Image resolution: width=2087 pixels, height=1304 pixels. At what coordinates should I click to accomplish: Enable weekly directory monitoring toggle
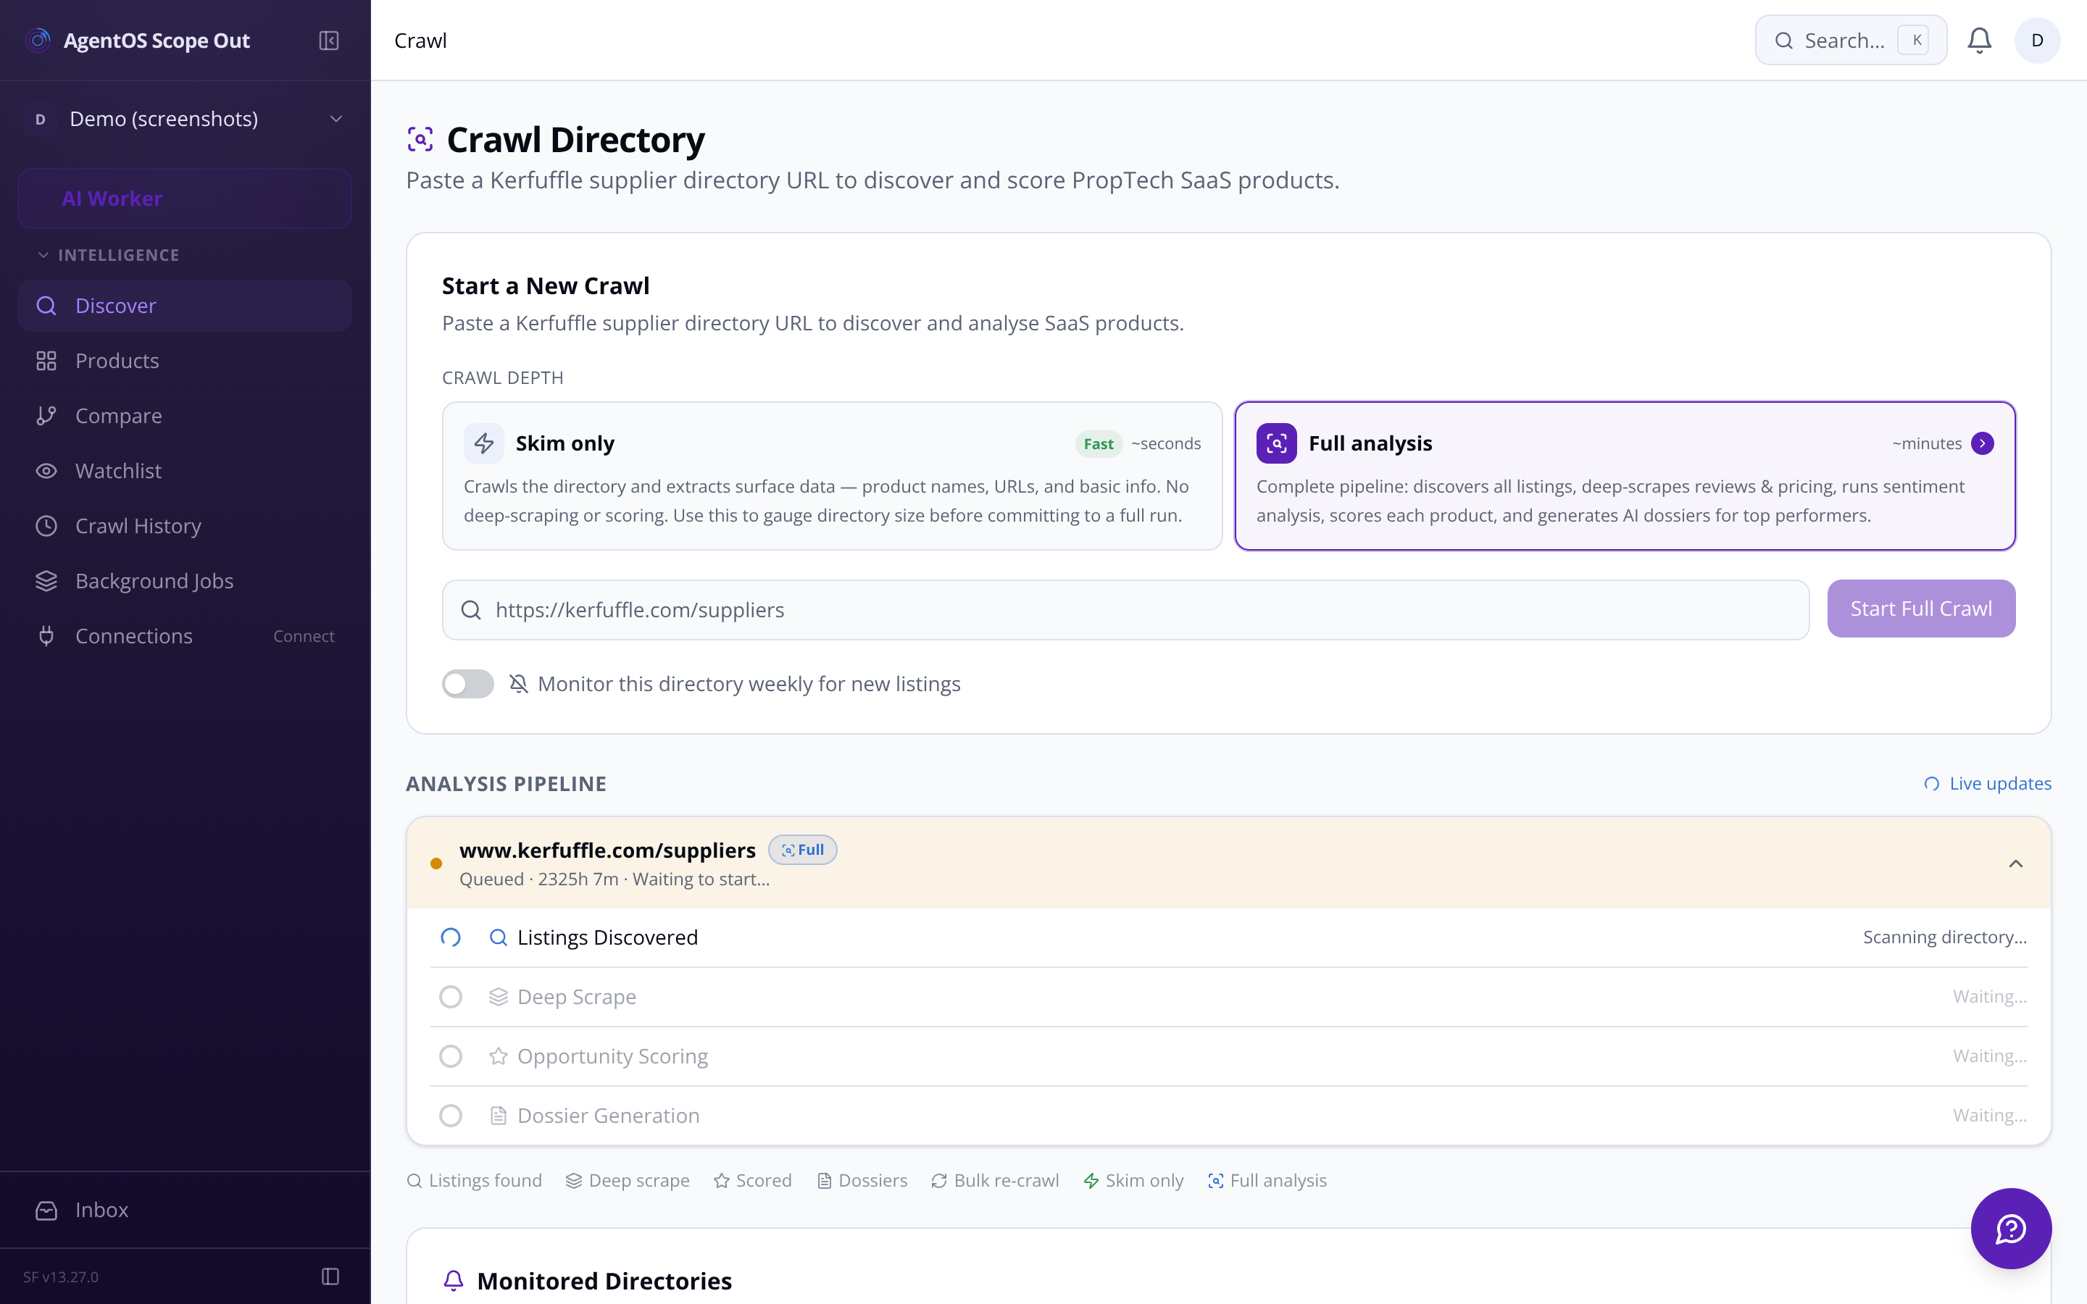tap(468, 684)
